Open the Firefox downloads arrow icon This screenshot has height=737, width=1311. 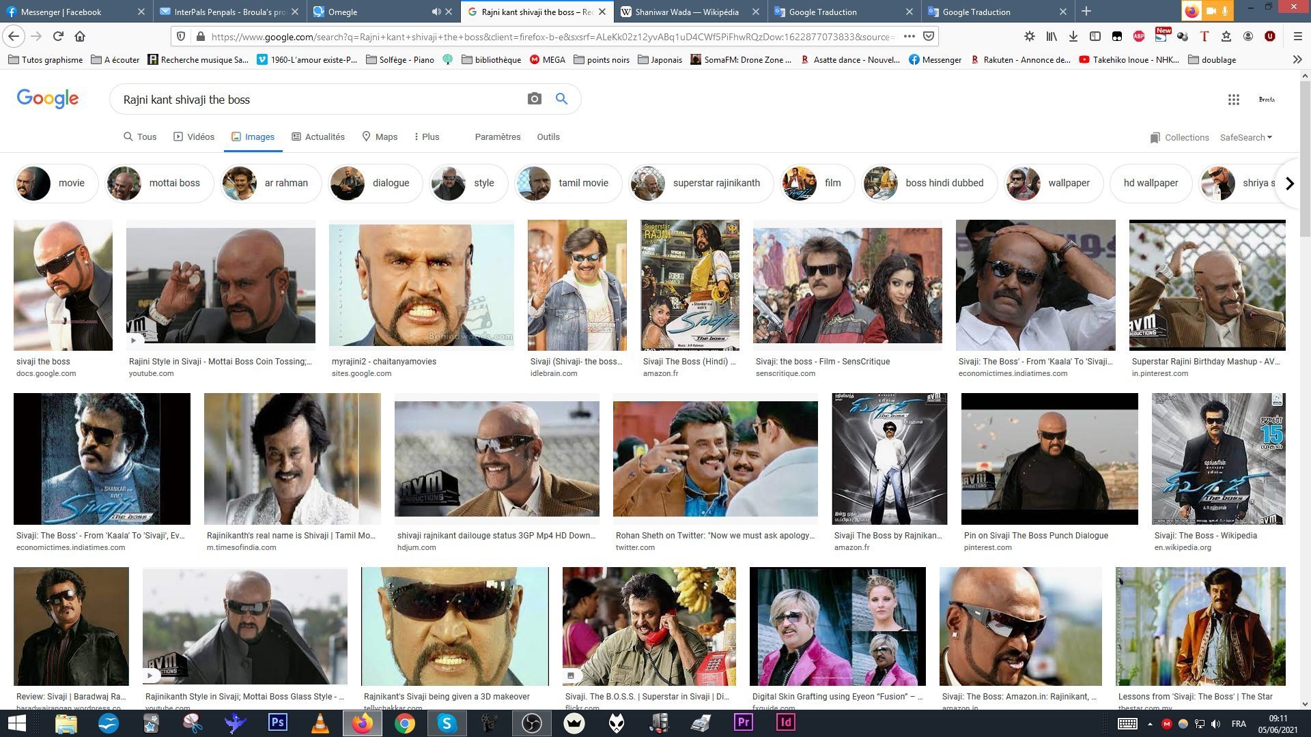point(1073,36)
